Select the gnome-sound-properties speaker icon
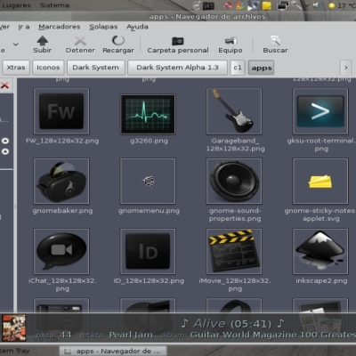 234,182
